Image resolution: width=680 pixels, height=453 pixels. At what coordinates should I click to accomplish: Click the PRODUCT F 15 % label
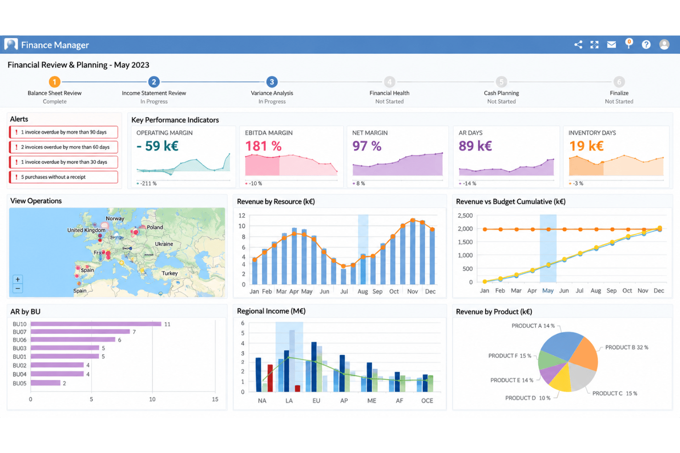(x=510, y=356)
